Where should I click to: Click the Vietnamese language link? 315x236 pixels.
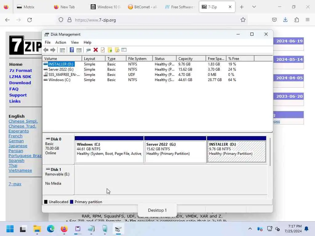coord(20,170)
